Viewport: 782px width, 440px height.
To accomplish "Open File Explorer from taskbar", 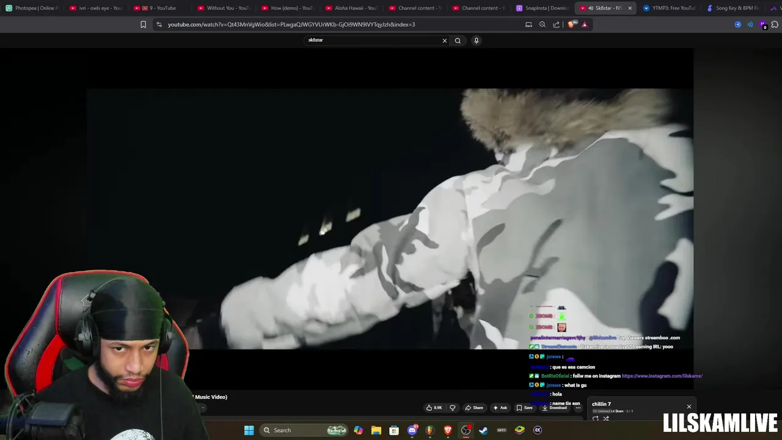I will click(376, 430).
